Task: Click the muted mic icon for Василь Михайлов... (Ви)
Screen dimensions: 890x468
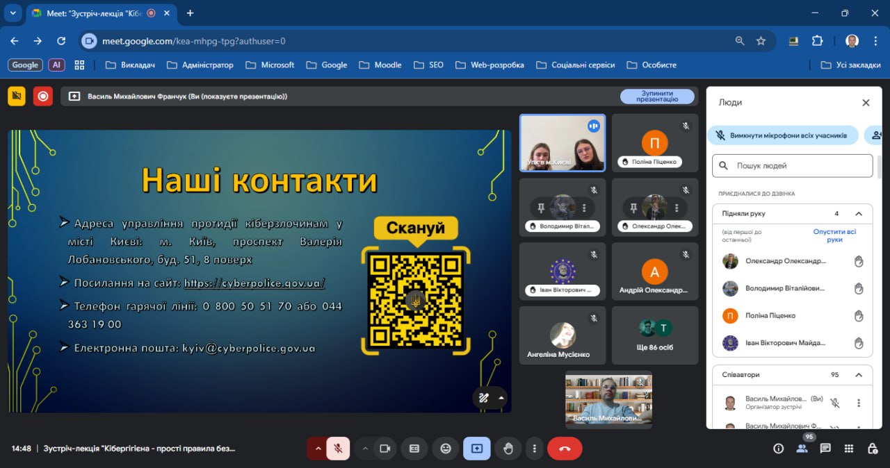Action: 835,403
